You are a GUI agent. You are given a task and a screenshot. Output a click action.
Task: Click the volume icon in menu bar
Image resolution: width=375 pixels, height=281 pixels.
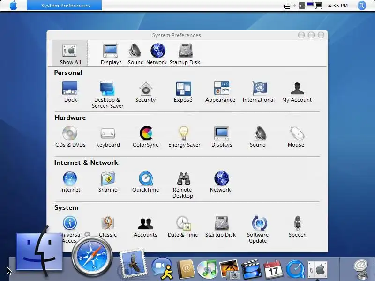click(302, 5)
